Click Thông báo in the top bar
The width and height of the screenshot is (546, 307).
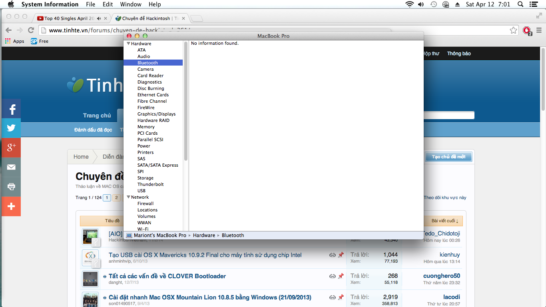click(x=459, y=54)
